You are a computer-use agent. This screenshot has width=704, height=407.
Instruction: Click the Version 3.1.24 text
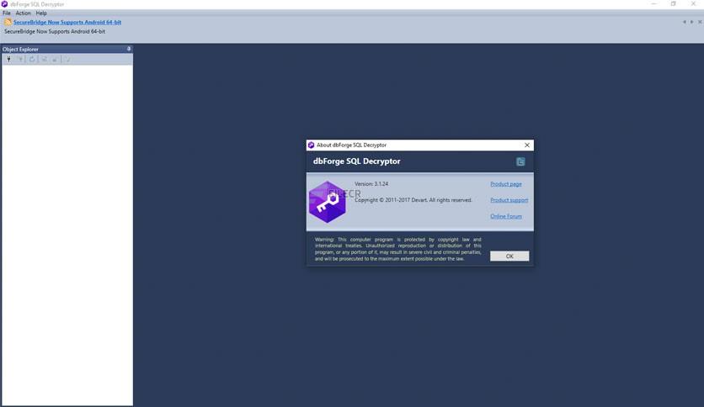coord(371,184)
